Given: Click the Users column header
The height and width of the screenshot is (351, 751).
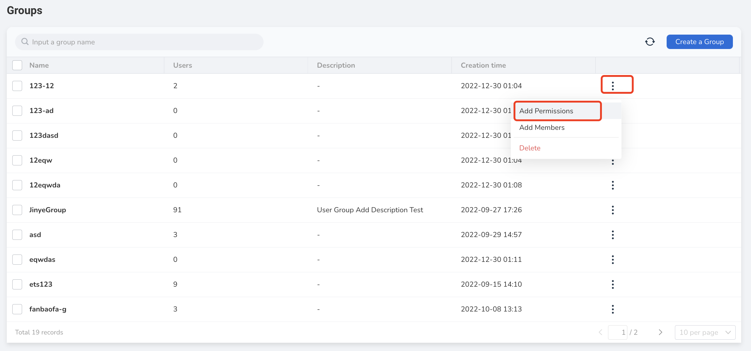Looking at the screenshot, I should pos(183,65).
